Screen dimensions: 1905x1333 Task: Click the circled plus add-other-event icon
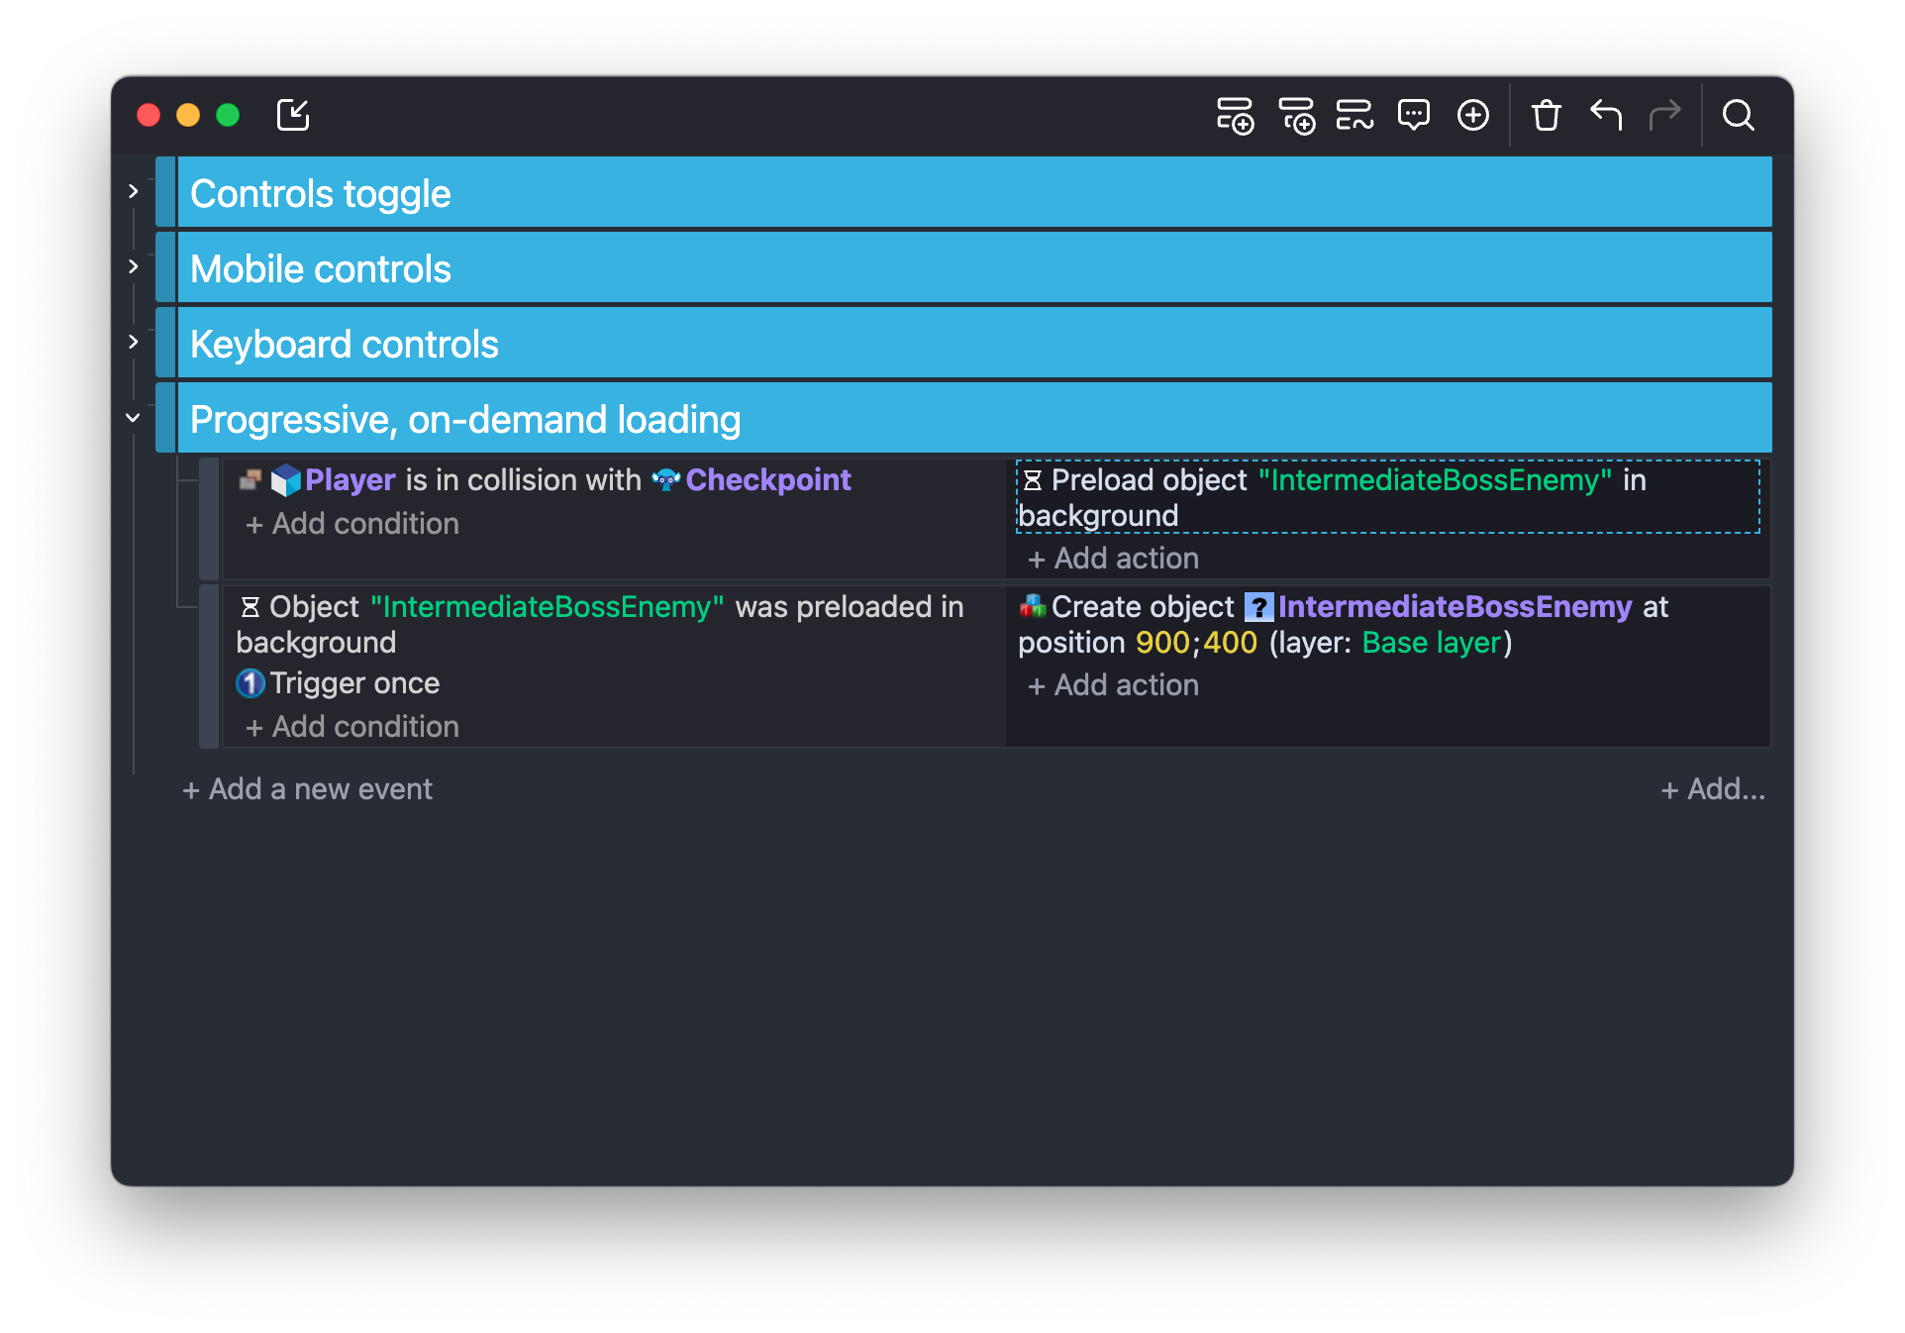point(1473,115)
